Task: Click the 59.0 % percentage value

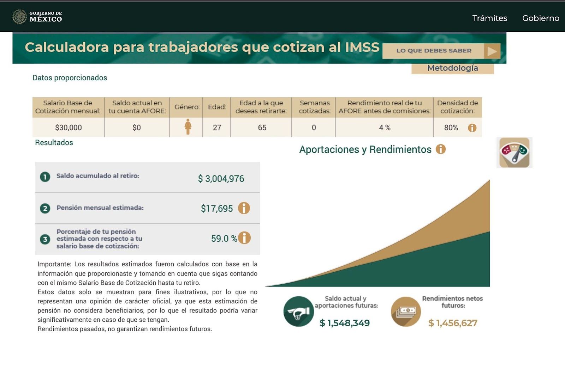Action: click(224, 239)
